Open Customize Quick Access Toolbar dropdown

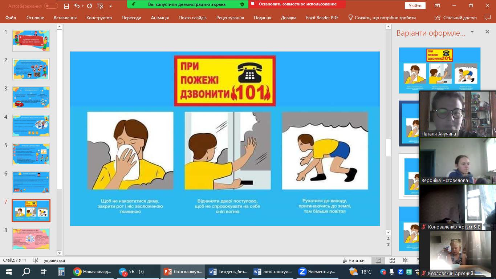click(x=110, y=6)
